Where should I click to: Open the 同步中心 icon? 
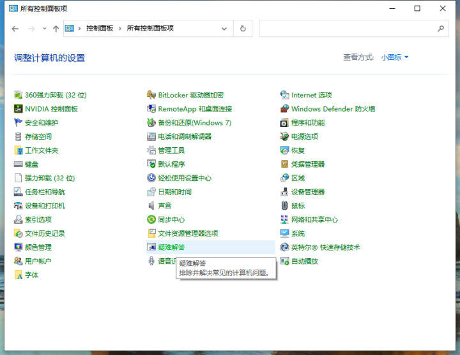coord(151,219)
